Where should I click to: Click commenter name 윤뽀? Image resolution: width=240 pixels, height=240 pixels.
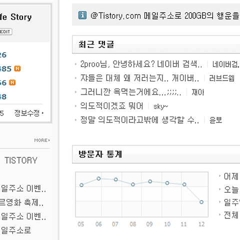(x=215, y=120)
